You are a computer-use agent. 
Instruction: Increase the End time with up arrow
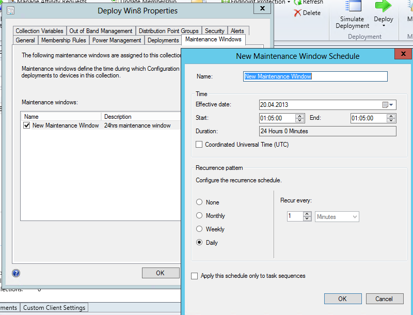391,116
